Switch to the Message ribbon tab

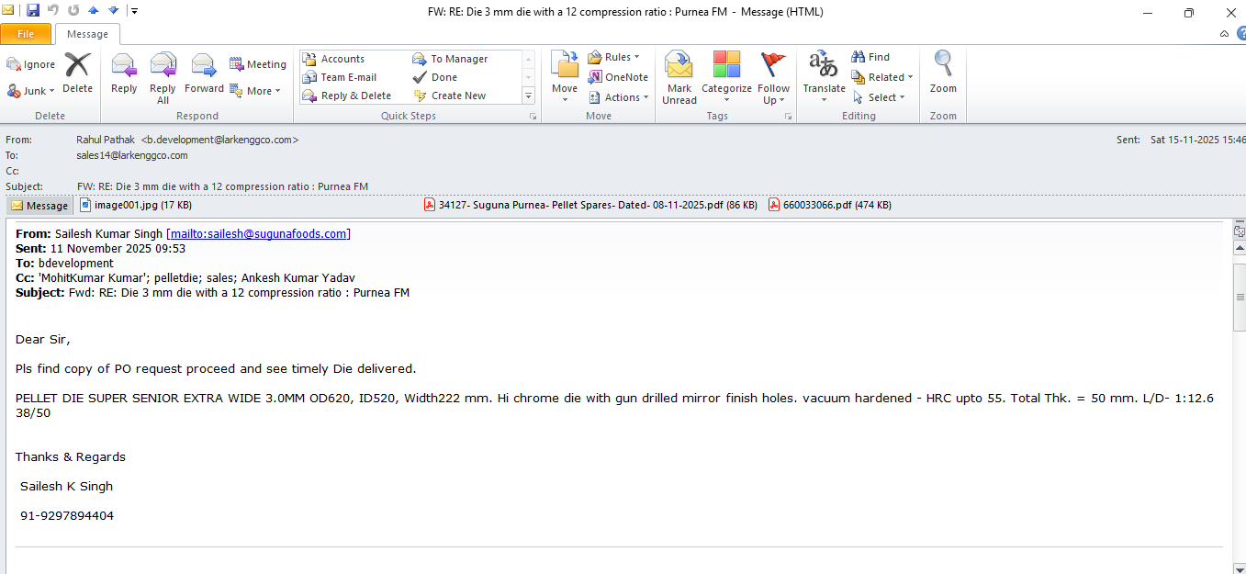click(x=87, y=34)
